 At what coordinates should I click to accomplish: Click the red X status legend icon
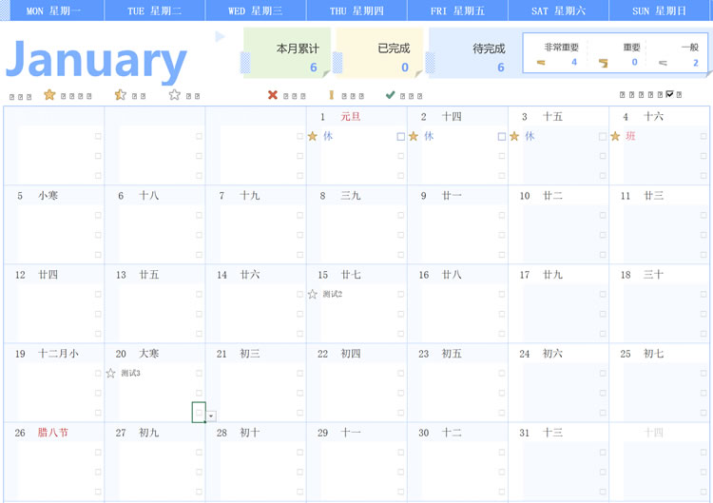click(273, 94)
